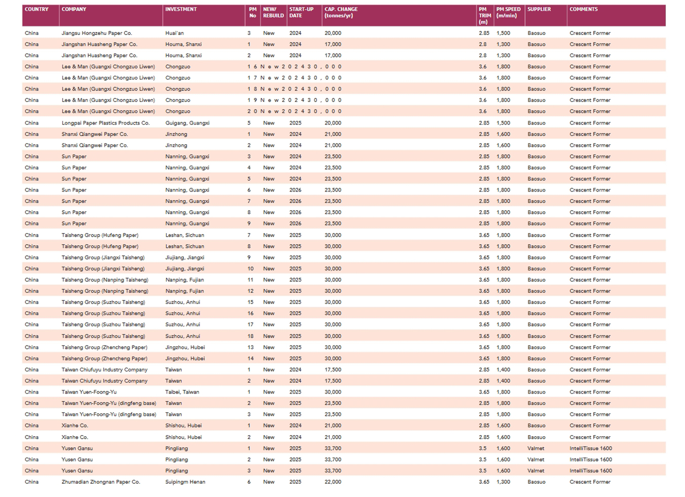This screenshot has width=685, height=497.
Task: Click the INVESTMENT column header
Action: 181,9
